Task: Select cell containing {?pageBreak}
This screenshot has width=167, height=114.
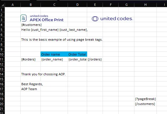Action: [145, 99]
